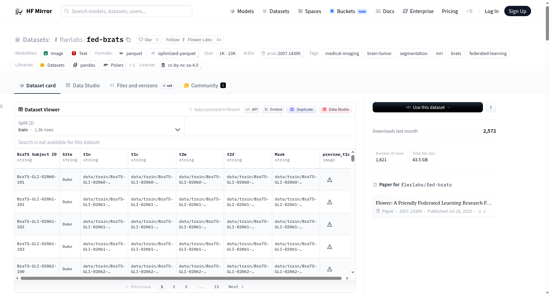The image size is (550, 296).
Task: Click warning icon in BraTS-GLI-02060-101 row
Action: (x=330, y=179)
